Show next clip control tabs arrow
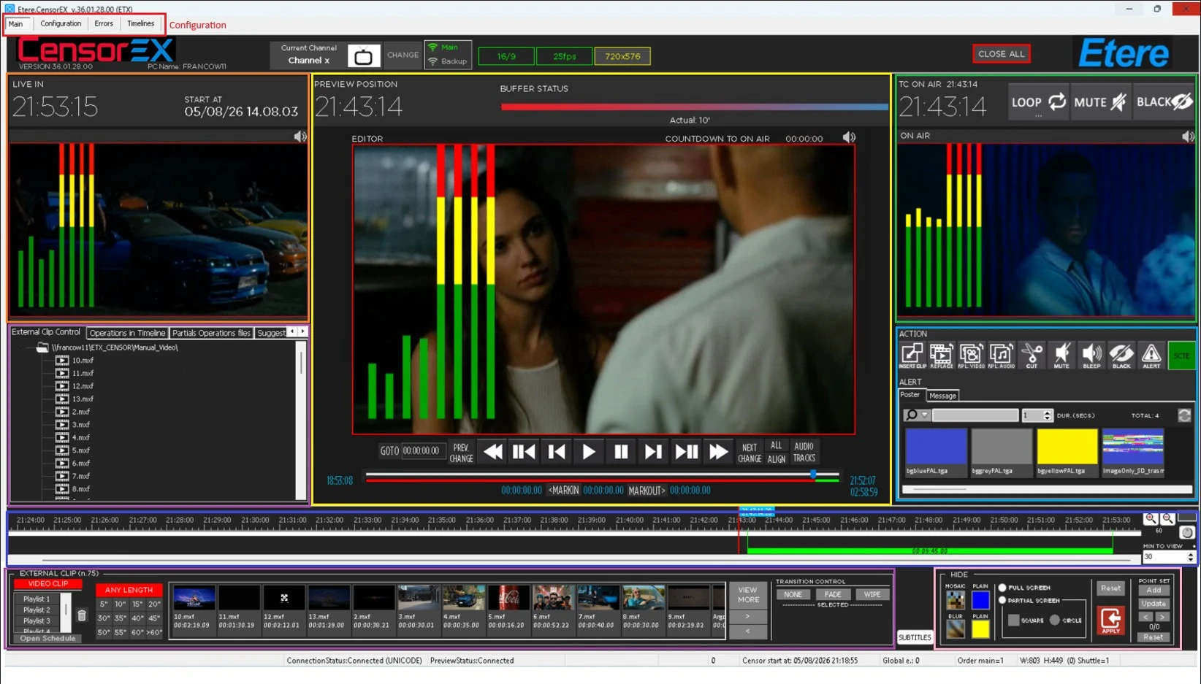The width and height of the screenshot is (1201, 684). 302,332
